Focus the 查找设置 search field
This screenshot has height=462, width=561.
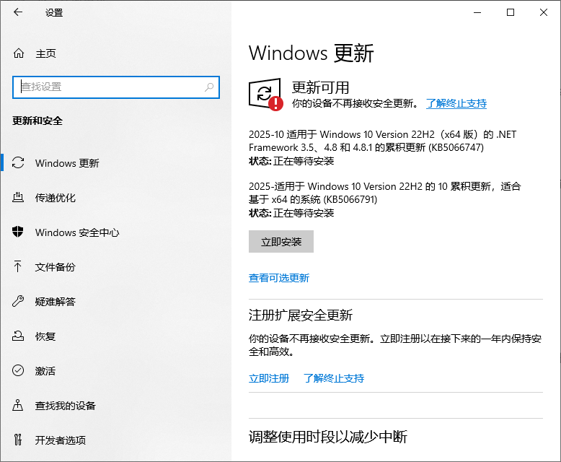pos(116,87)
